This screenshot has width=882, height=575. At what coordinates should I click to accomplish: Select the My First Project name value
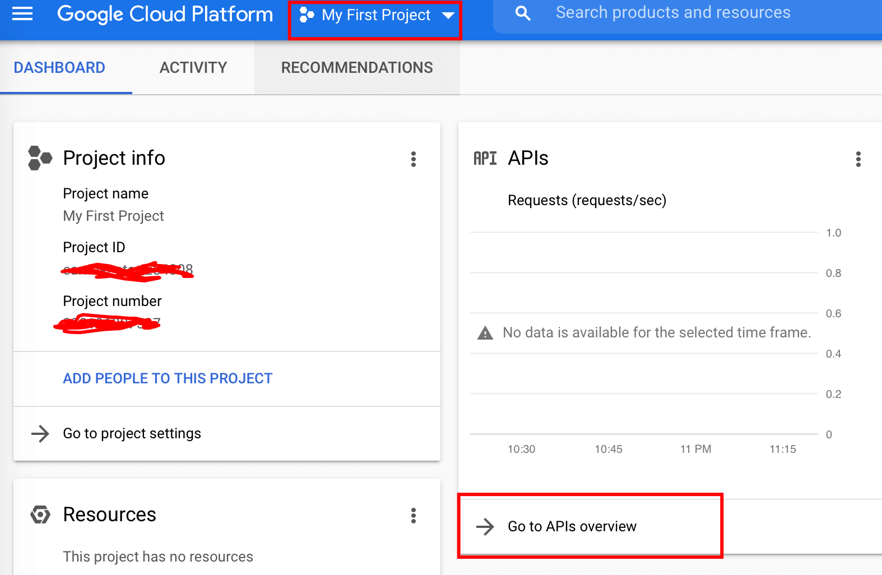[x=114, y=216]
